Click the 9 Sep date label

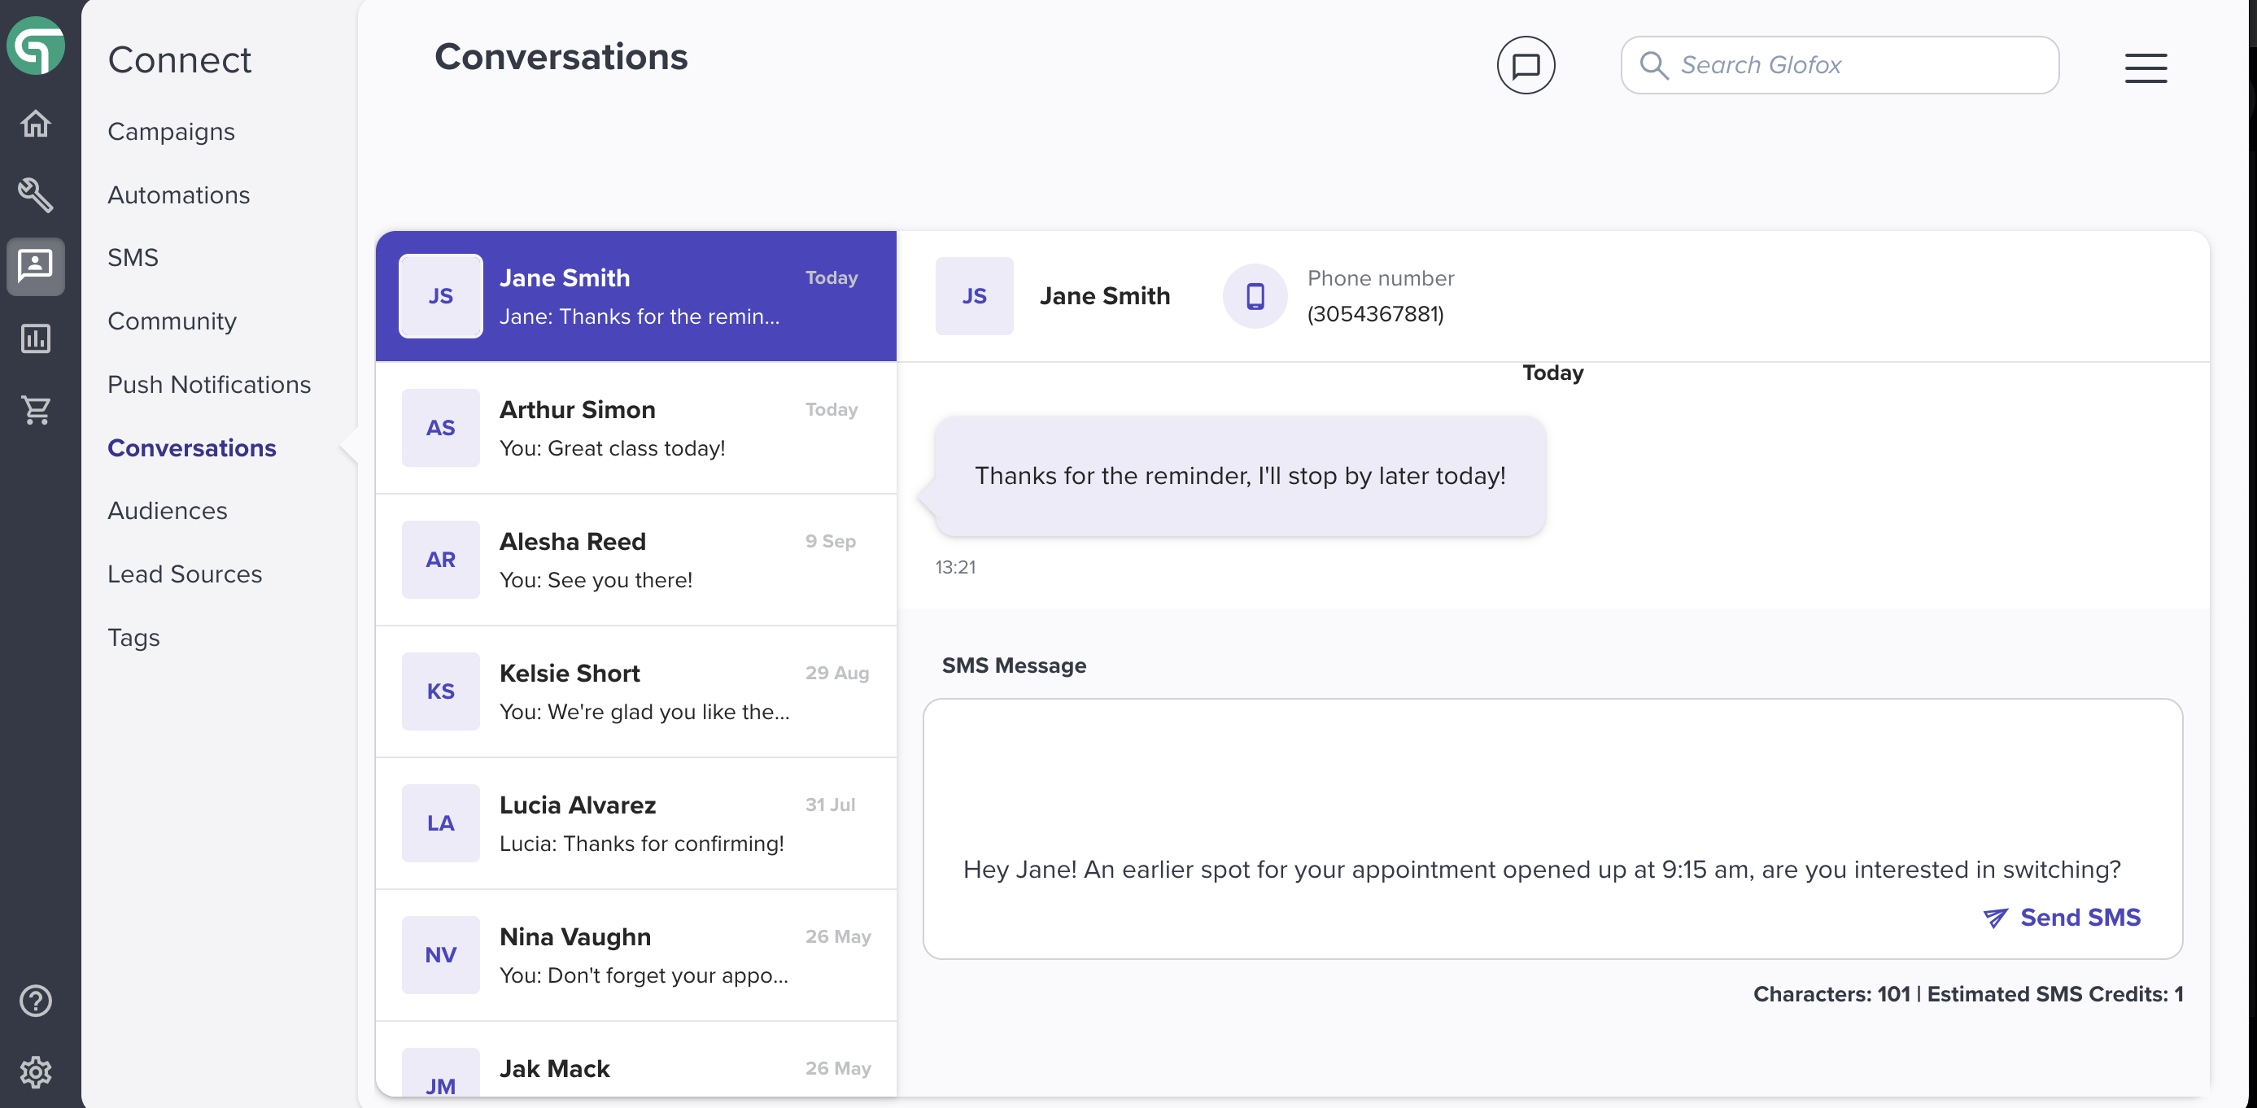coord(831,541)
